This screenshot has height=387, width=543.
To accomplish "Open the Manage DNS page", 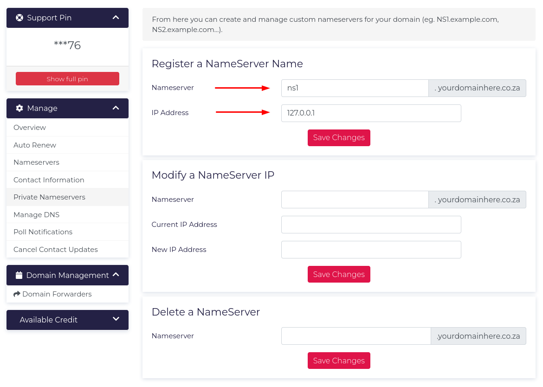I will [36, 215].
